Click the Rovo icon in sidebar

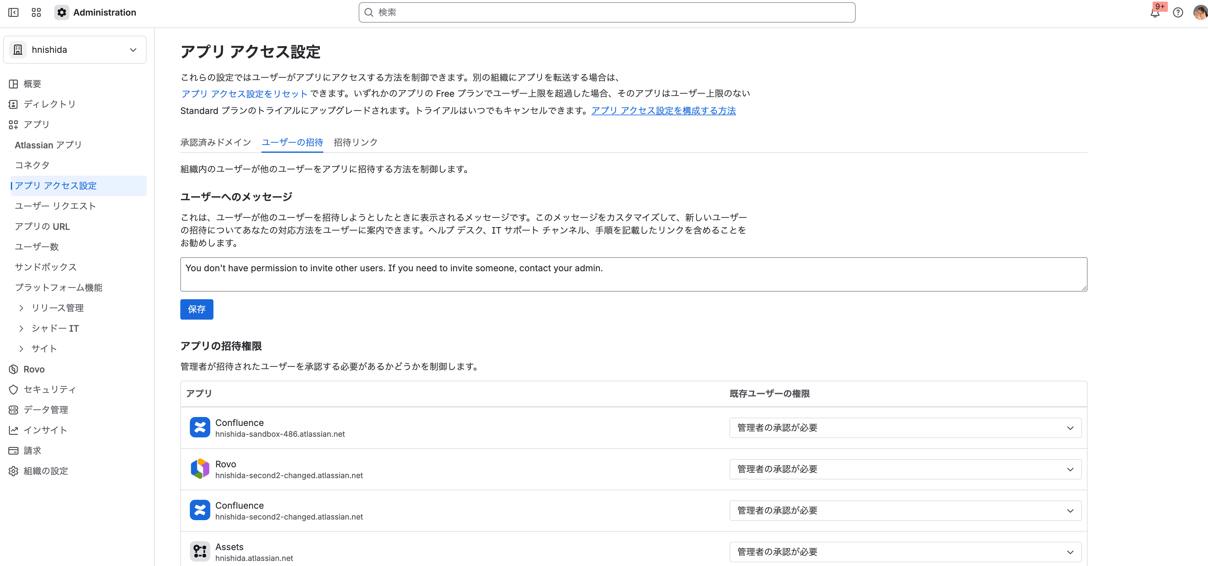(x=13, y=369)
